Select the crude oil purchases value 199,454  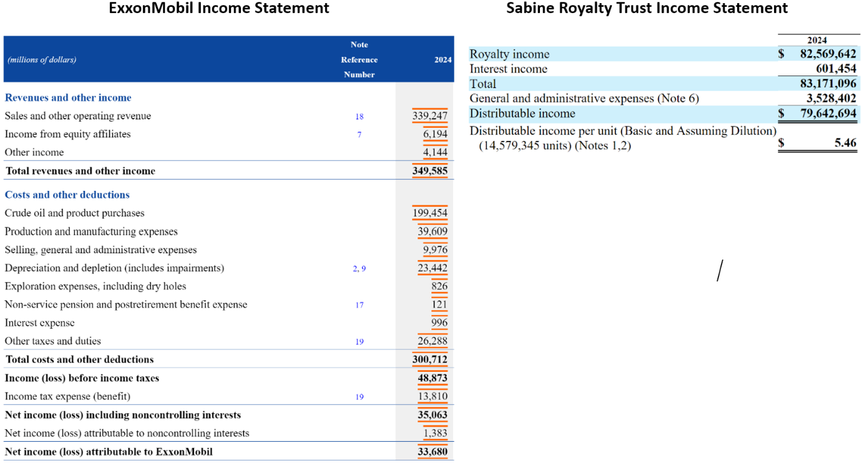[429, 213]
